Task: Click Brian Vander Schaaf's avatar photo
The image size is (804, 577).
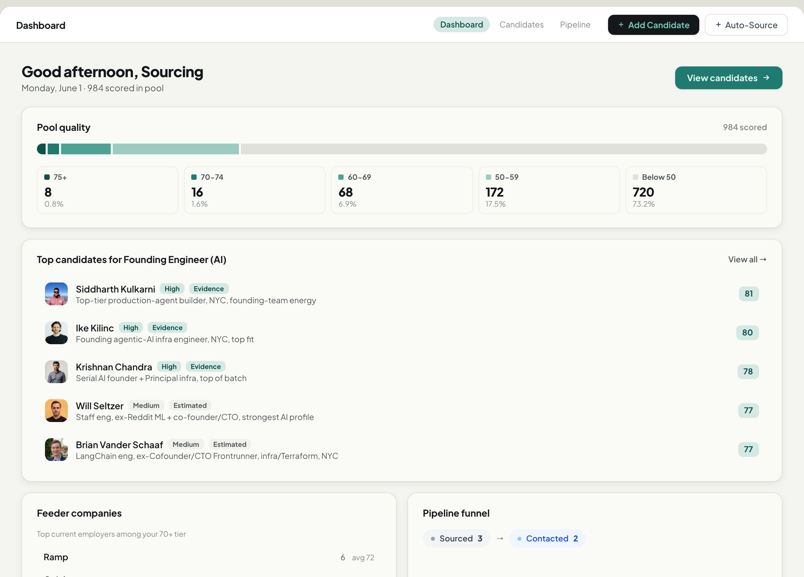Action: 56,450
